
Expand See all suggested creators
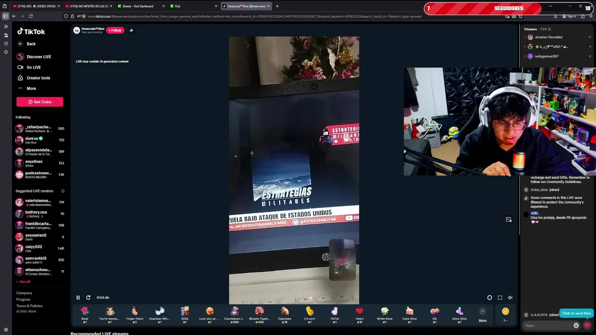pyautogui.click(x=23, y=281)
